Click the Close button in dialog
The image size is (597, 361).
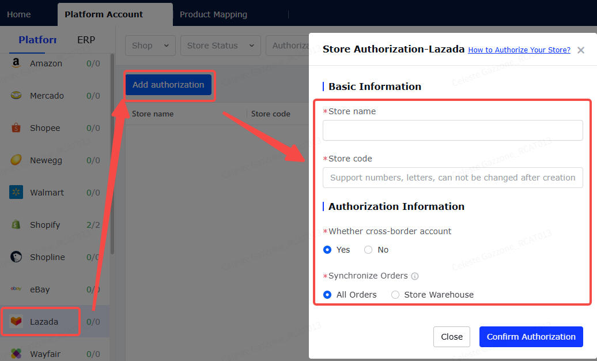point(452,337)
